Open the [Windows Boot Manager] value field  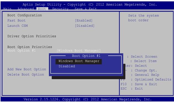[79, 51]
